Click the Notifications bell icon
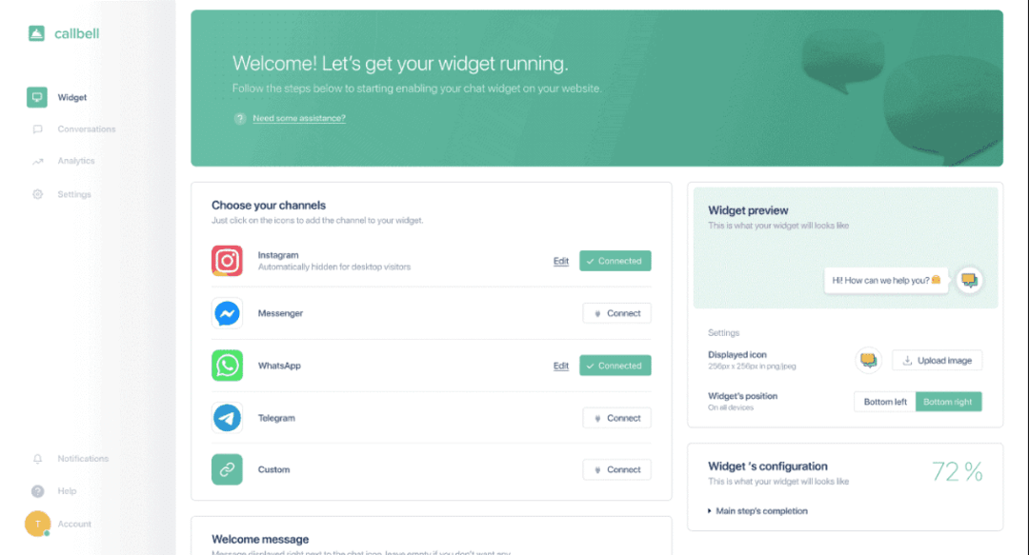The image size is (1029, 555). pyautogui.click(x=37, y=458)
